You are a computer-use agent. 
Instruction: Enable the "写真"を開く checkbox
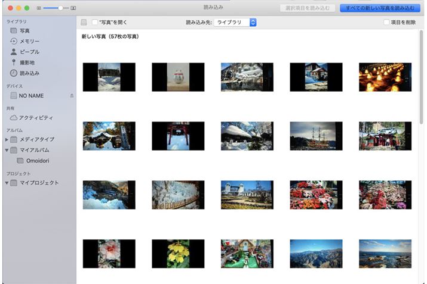point(95,23)
